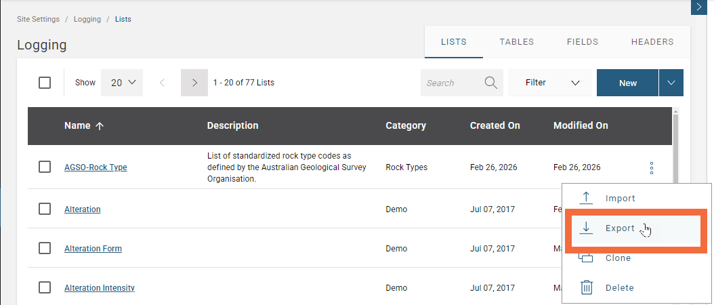
Task: Open the Show 20 page size dropdown
Action: 123,83
